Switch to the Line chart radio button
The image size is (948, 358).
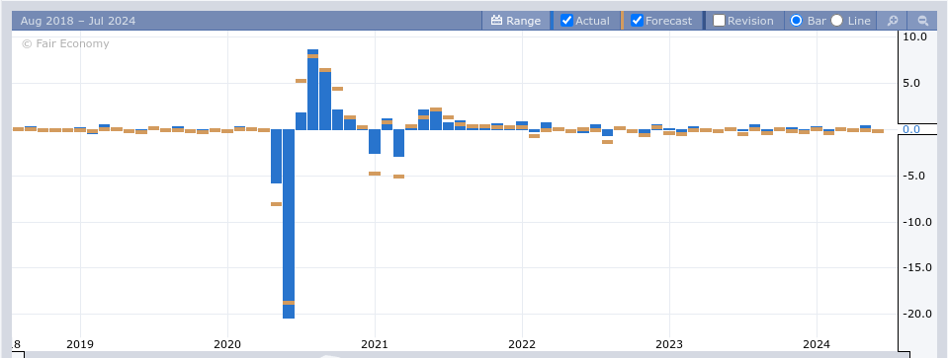click(836, 21)
